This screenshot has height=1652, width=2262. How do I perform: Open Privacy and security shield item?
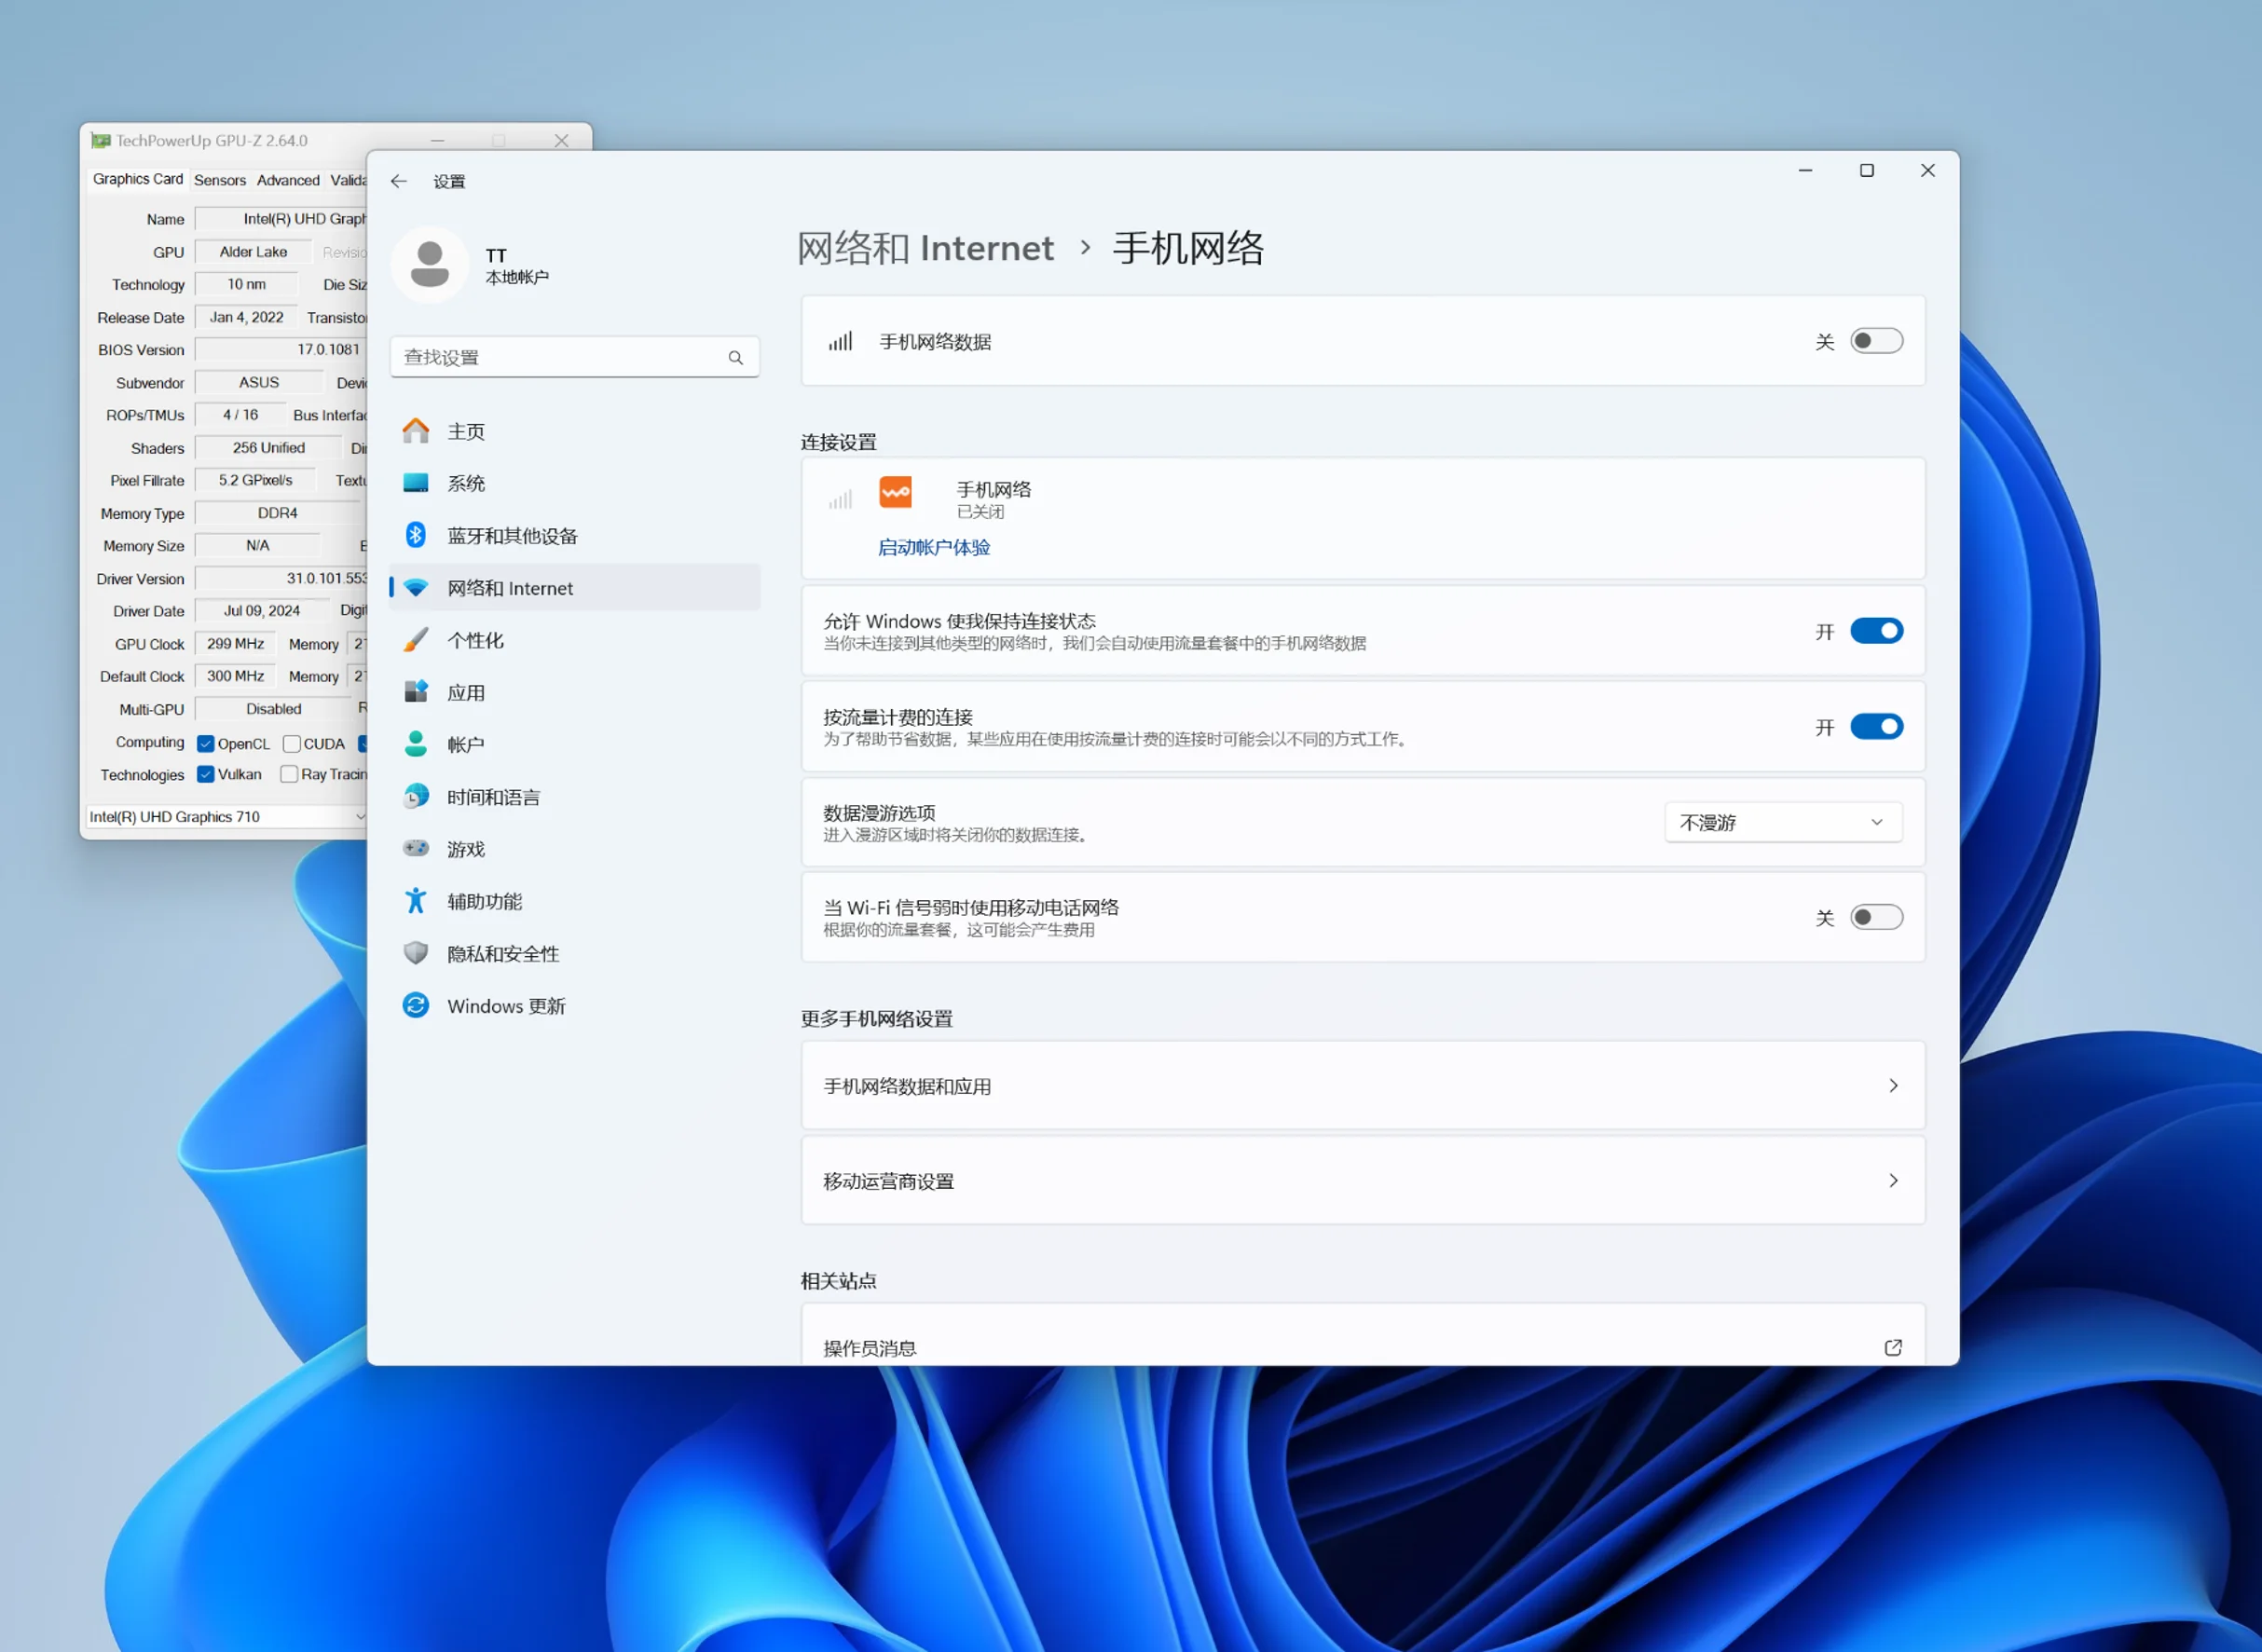[x=502, y=954]
